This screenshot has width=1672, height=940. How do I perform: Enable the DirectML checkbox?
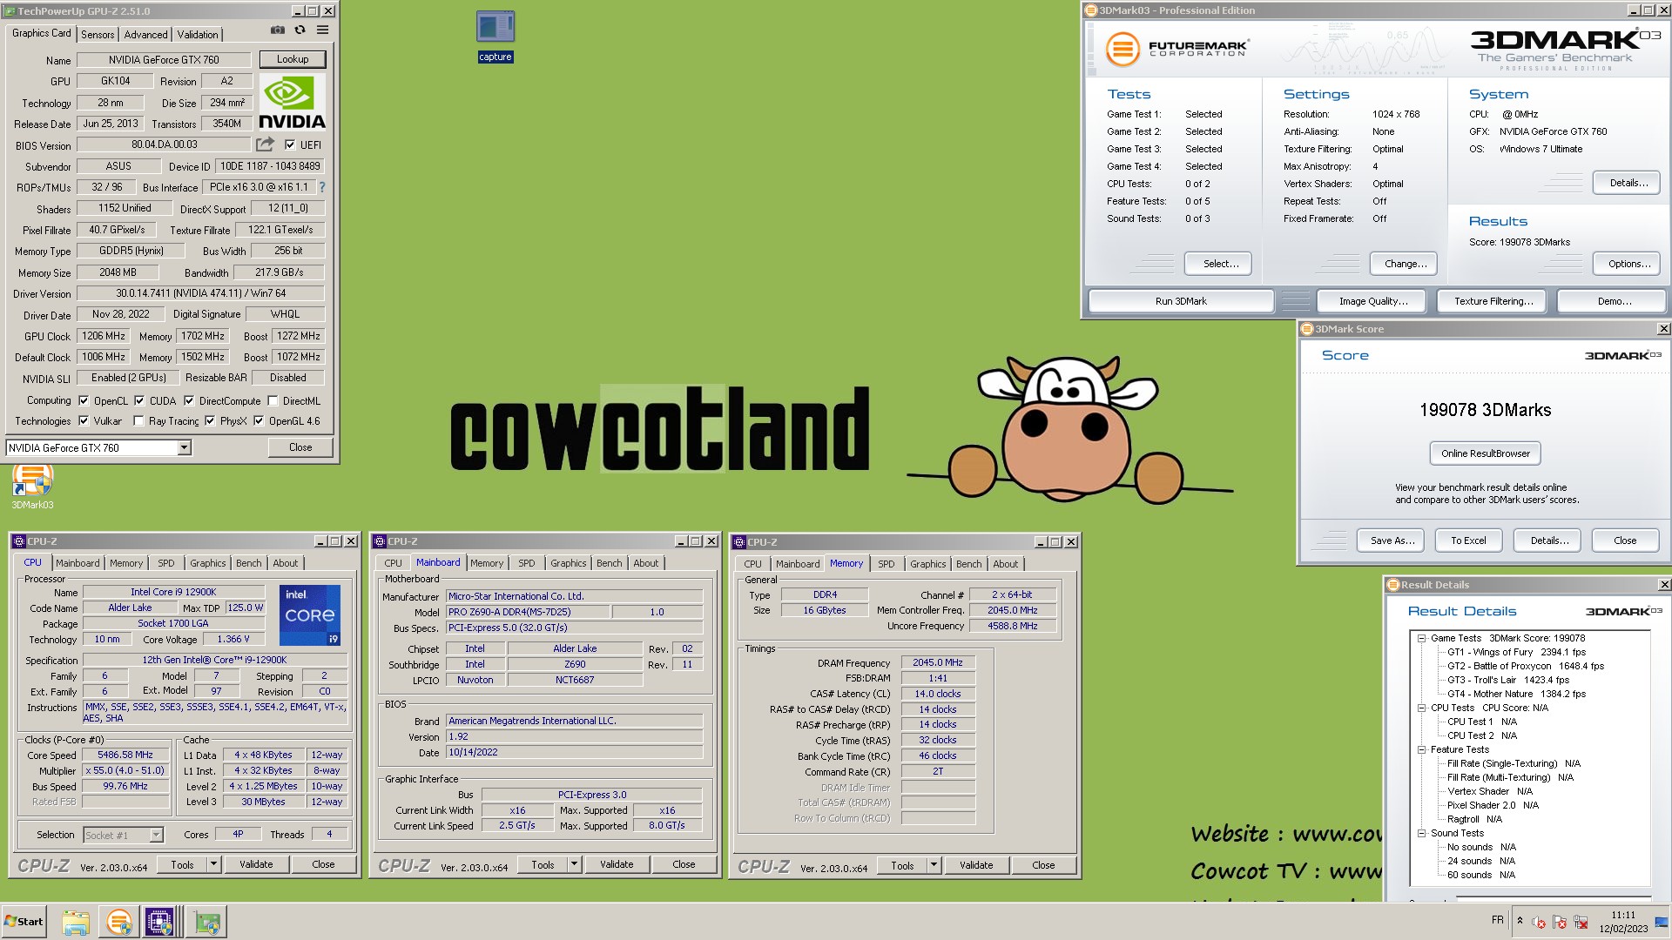[x=273, y=401]
